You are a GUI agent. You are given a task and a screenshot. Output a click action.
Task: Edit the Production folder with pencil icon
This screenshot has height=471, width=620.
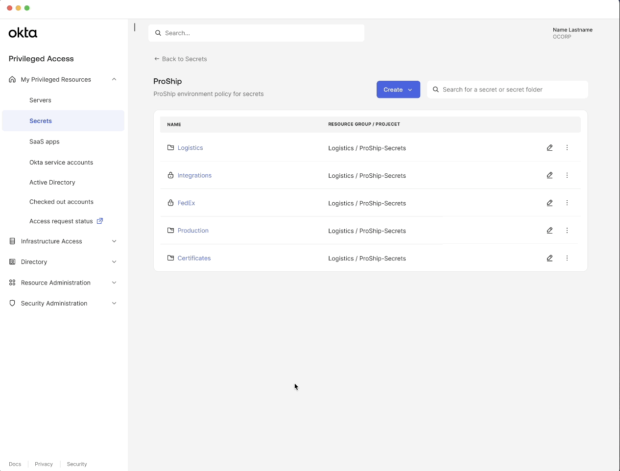point(549,231)
